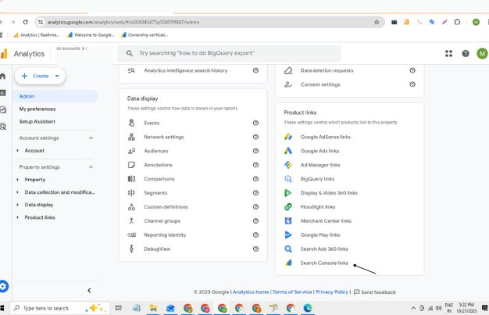This screenshot has height=315, width=489.
Task: Open Google Ads links
Action: click(x=319, y=151)
